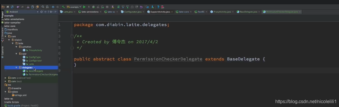Open Help with the question mark icon

pyautogui.click(x=158, y=7)
